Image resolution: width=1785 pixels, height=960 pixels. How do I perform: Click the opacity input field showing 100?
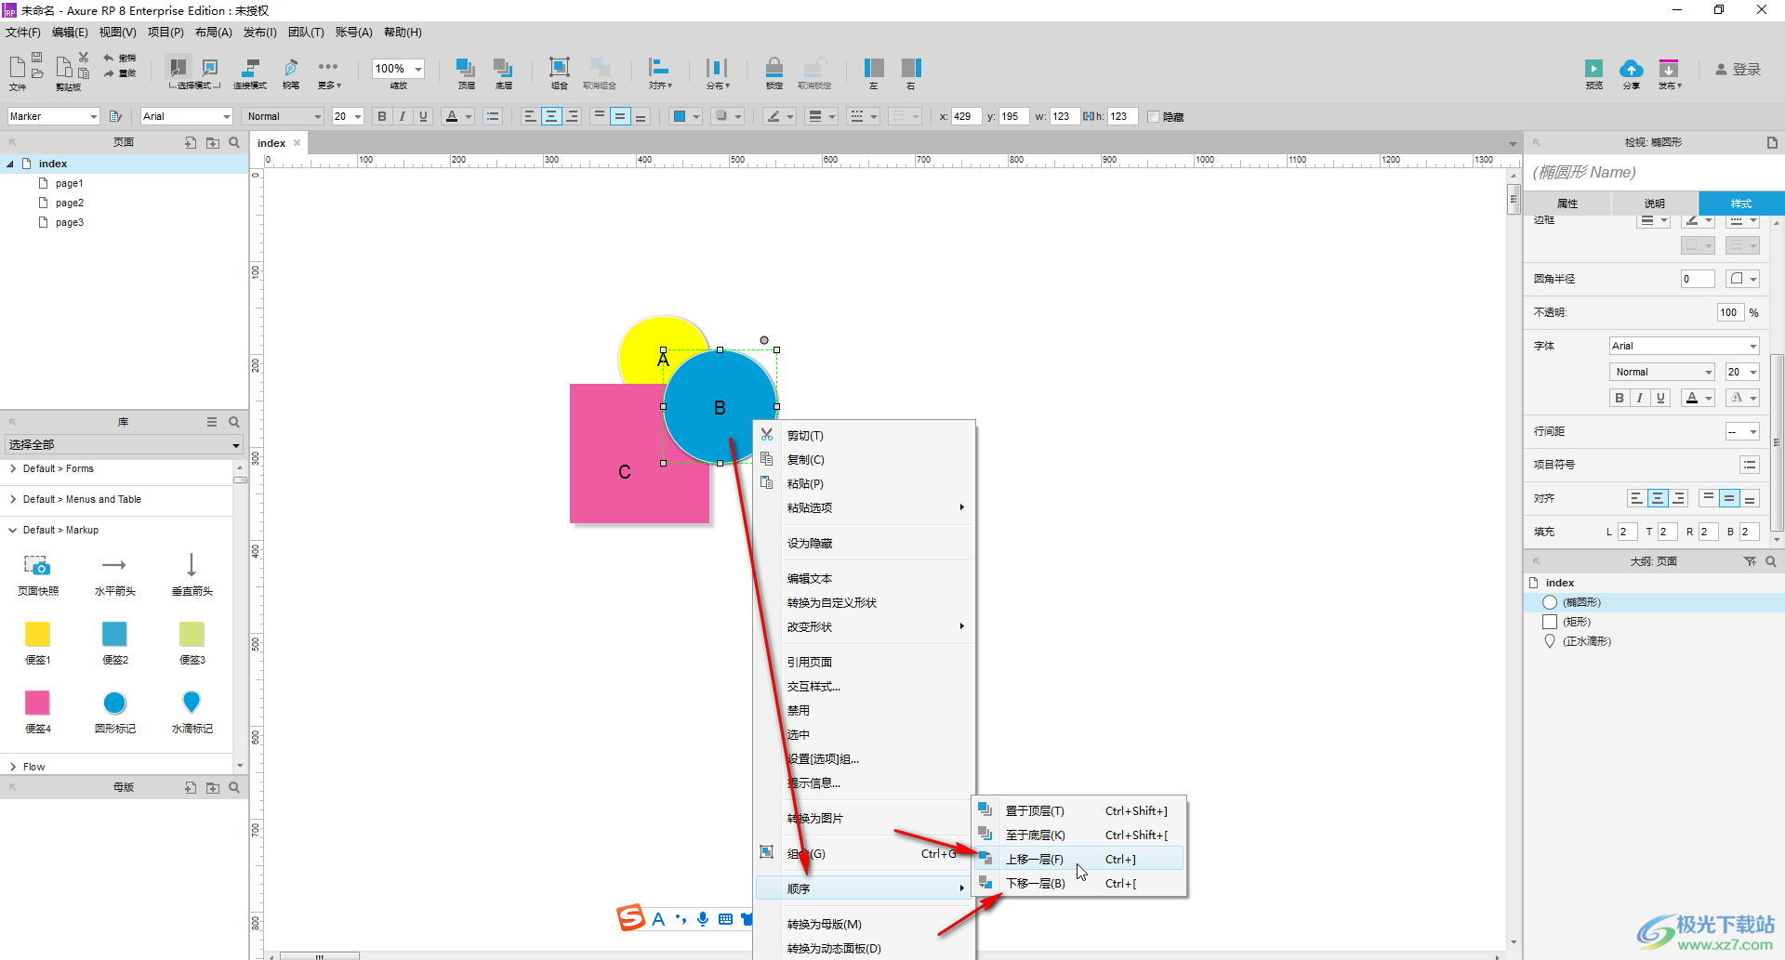pos(1727,313)
